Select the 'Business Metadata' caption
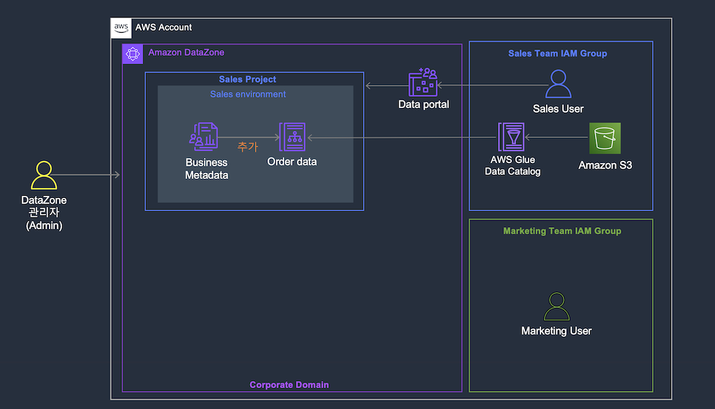 point(207,169)
